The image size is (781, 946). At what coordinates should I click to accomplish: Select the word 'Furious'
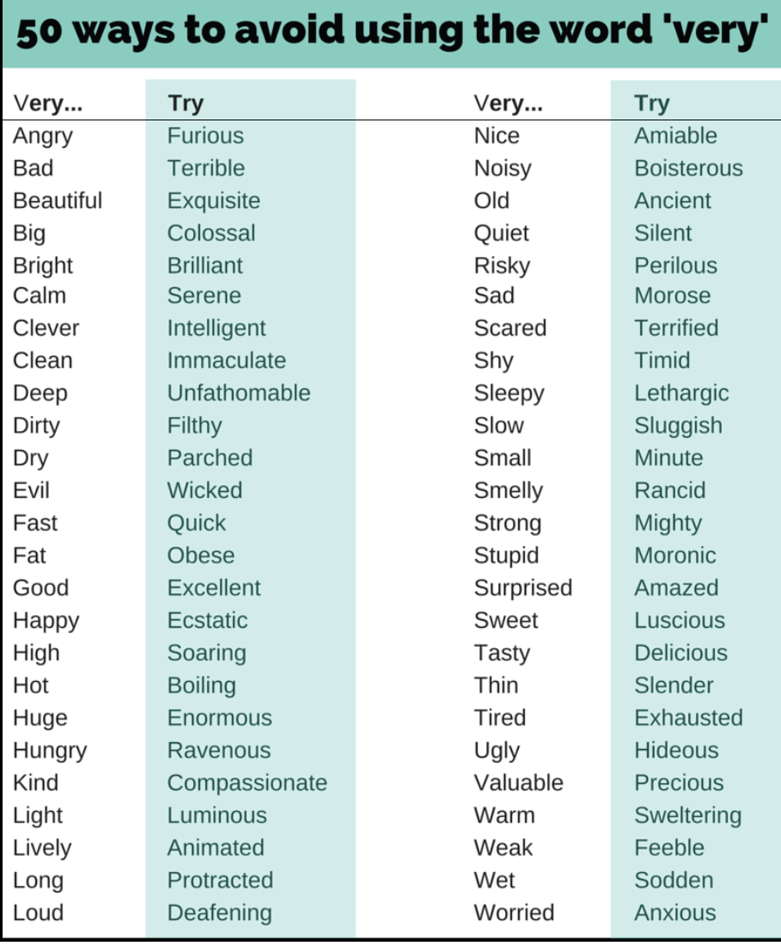(205, 136)
